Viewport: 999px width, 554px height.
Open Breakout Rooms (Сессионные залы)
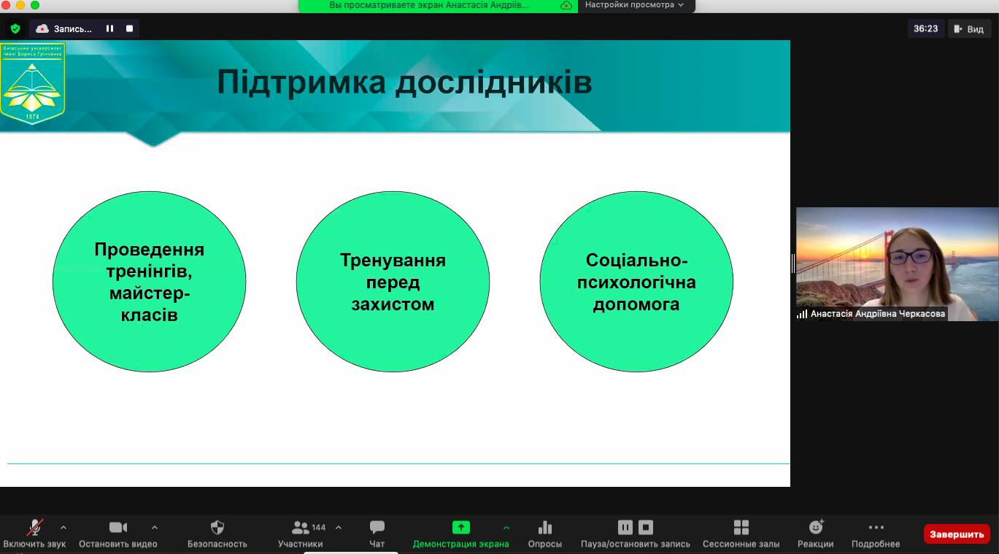741,528
